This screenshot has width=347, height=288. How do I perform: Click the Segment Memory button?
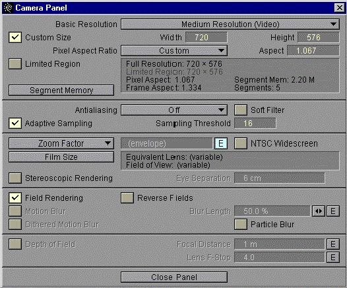[61, 90]
